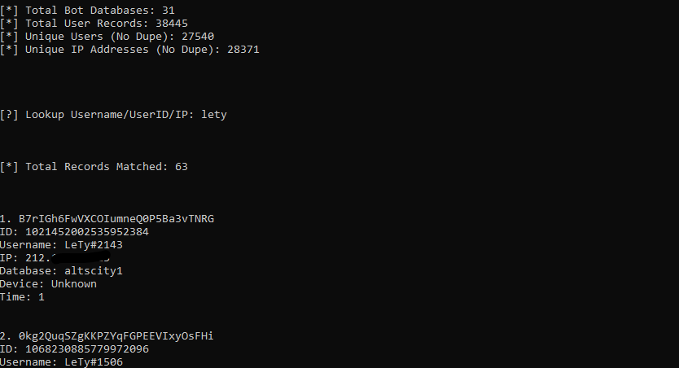This screenshot has width=679, height=368.
Task: Click the [*] marker before Total Records Matched
Action: tap(9, 167)
